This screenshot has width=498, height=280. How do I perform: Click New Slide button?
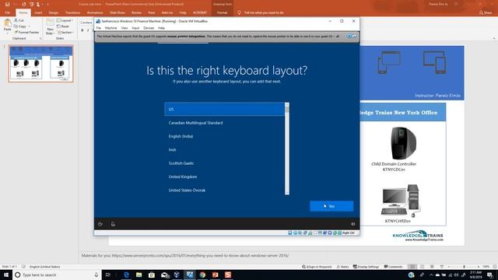point(50,26)
